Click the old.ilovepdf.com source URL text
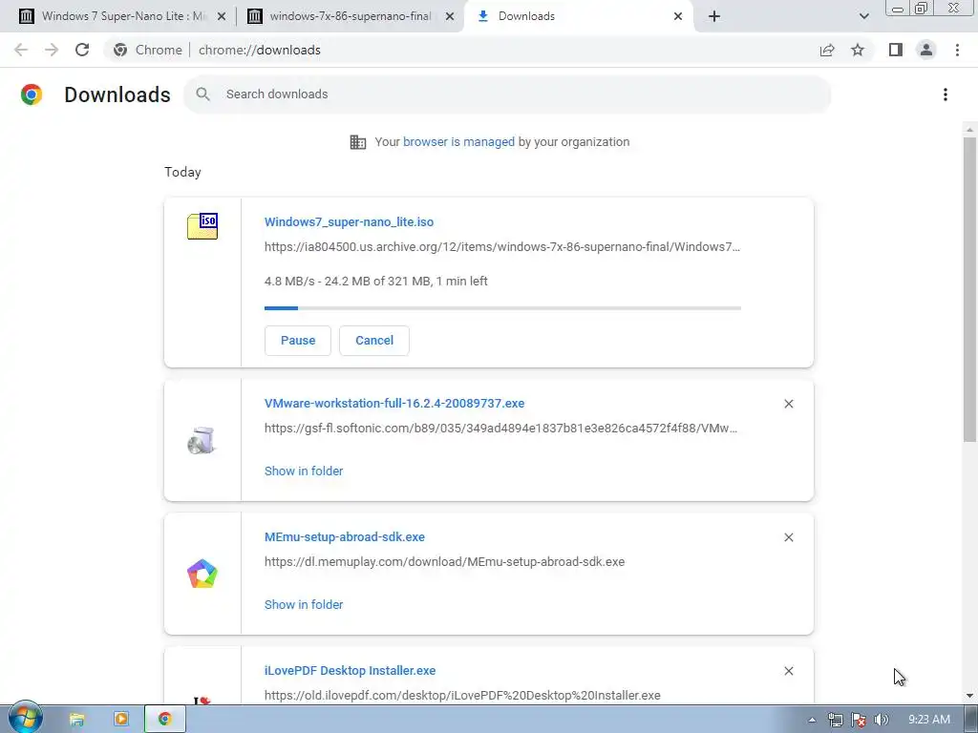978x733 pixels. tap(462, 695)
